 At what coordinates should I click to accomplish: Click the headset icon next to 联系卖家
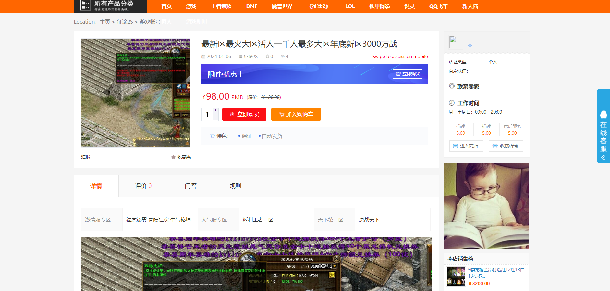(452, 86)
